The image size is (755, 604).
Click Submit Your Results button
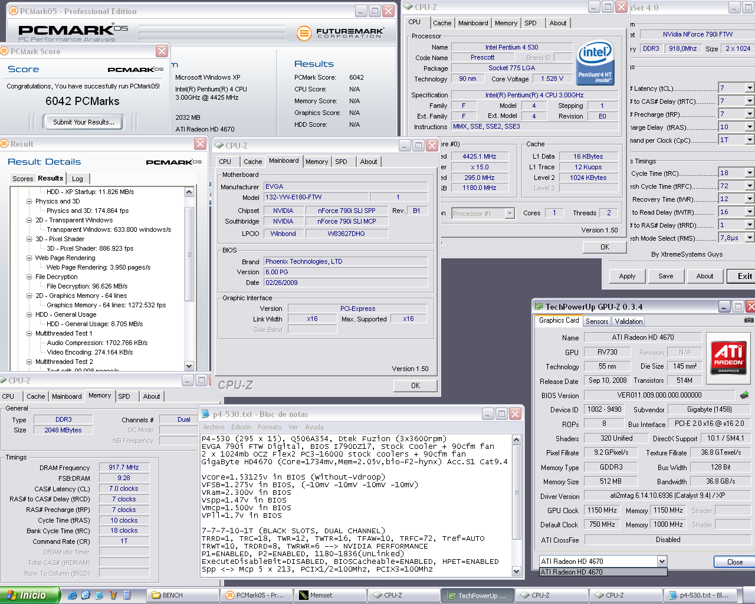pyautogui.click(x=84, y=122)
